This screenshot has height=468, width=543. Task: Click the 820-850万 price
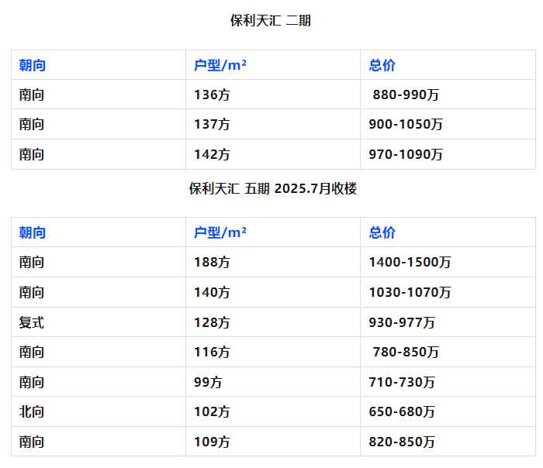coord(402,442)
